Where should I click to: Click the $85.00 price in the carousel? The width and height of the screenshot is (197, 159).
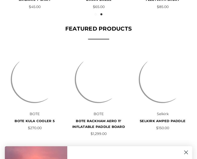pos(163,7)
